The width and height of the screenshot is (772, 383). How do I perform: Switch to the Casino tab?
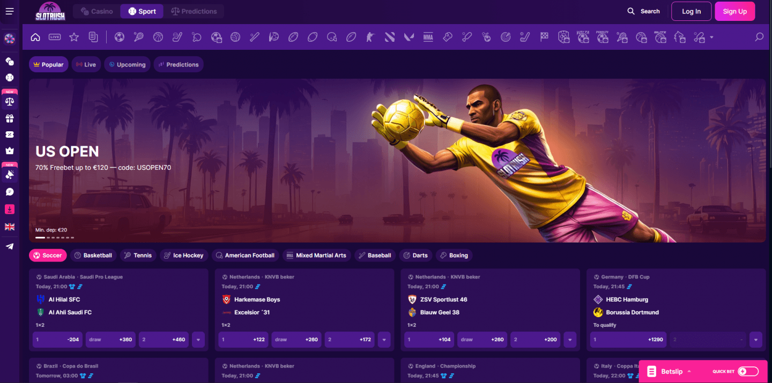click(96, 11)
